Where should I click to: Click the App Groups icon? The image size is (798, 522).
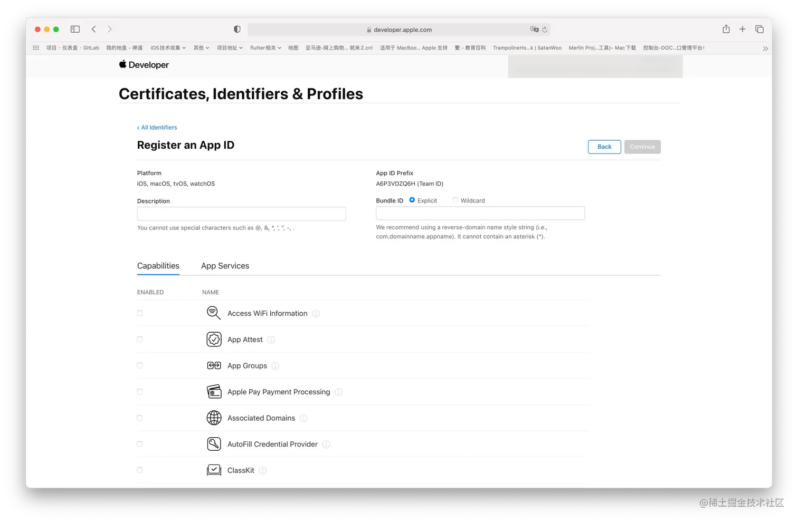pos(214,365)
